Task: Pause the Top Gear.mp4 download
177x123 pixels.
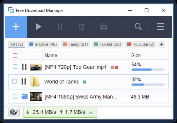Action: pyautogui.click(x=24, y=67)
